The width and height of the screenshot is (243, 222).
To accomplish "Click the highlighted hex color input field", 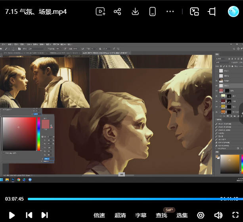I will 49,159.
